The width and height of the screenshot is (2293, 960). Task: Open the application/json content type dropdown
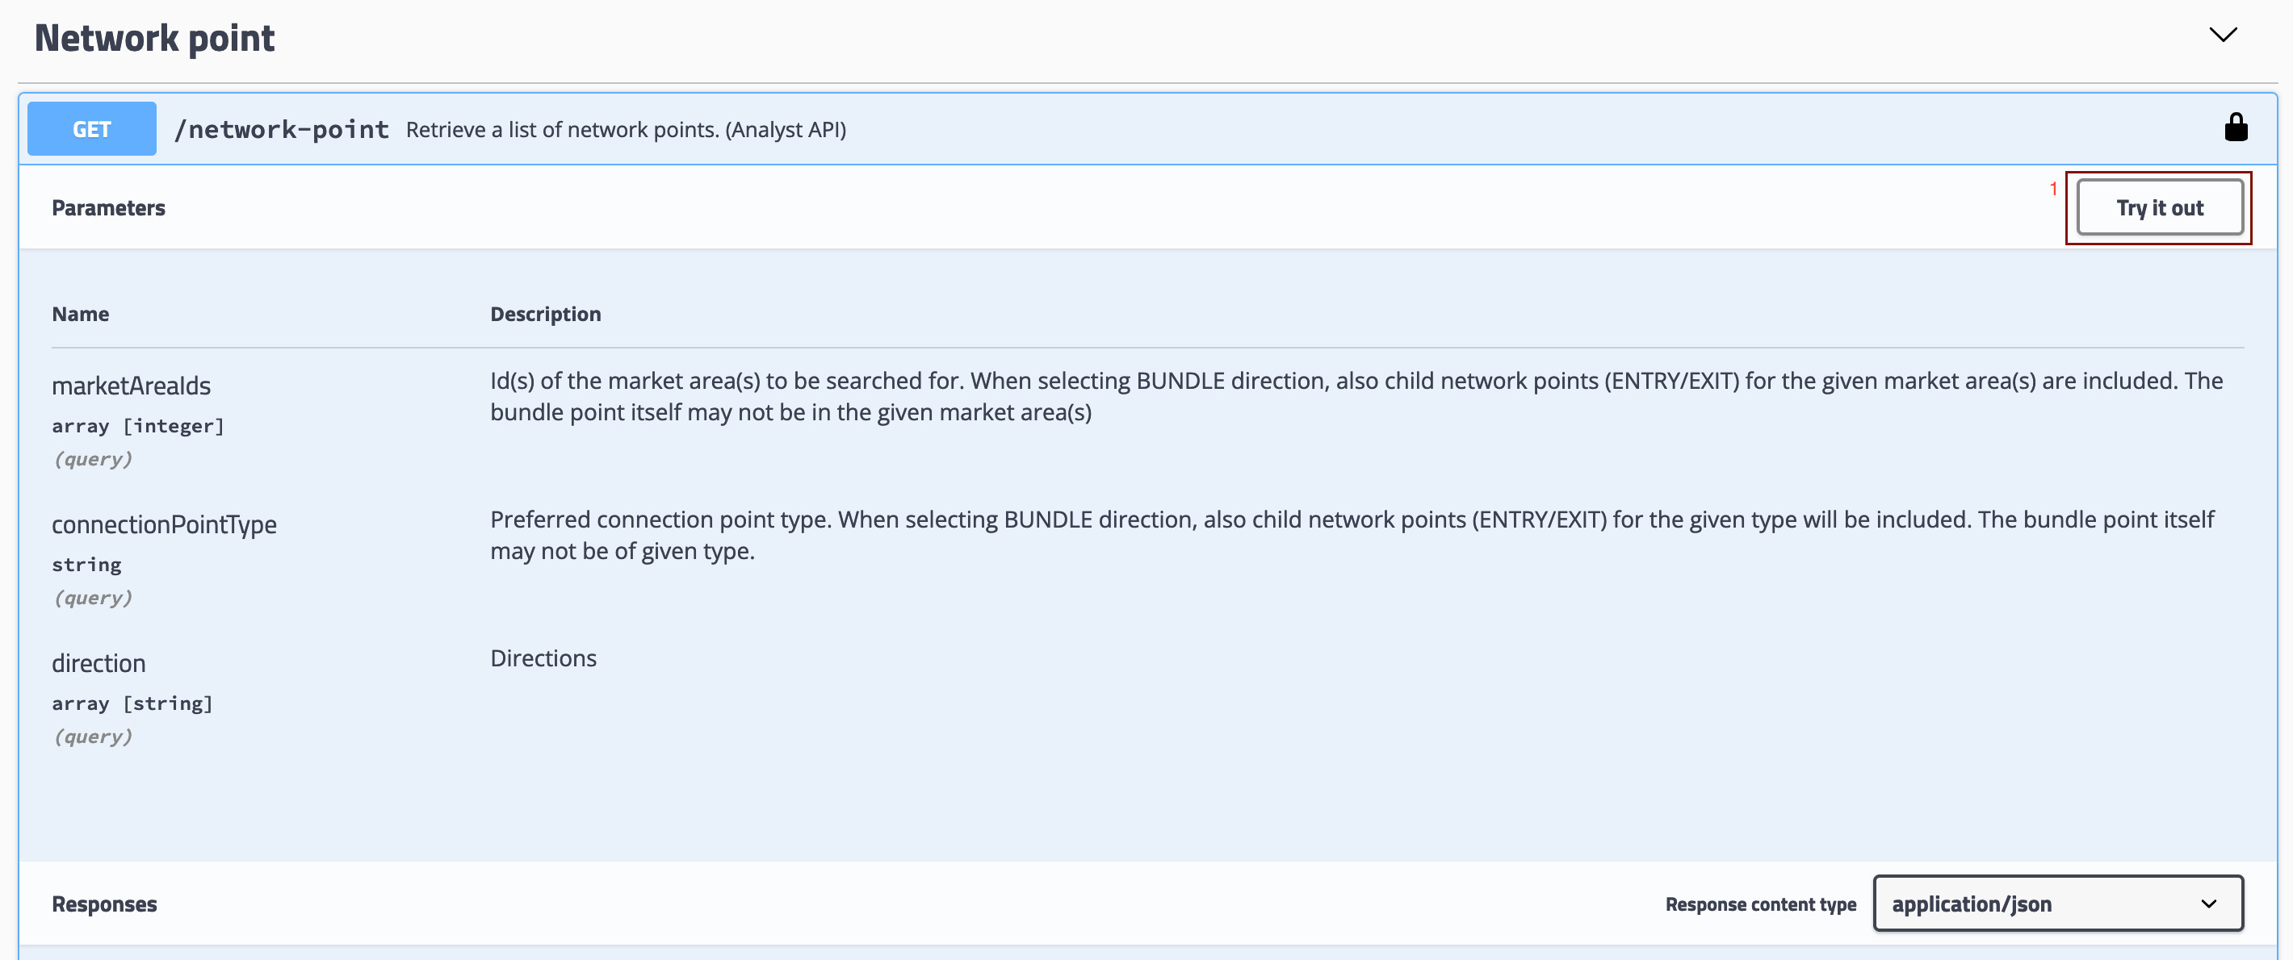[2057, 903]
